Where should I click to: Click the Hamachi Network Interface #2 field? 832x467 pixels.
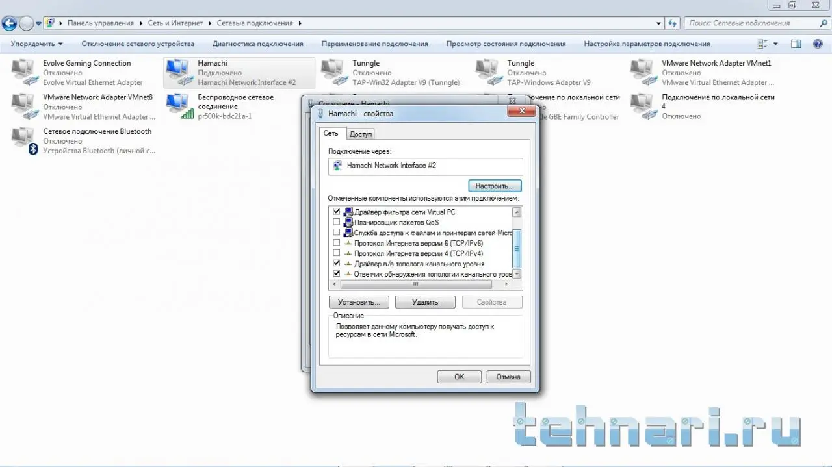pos(426,166)
